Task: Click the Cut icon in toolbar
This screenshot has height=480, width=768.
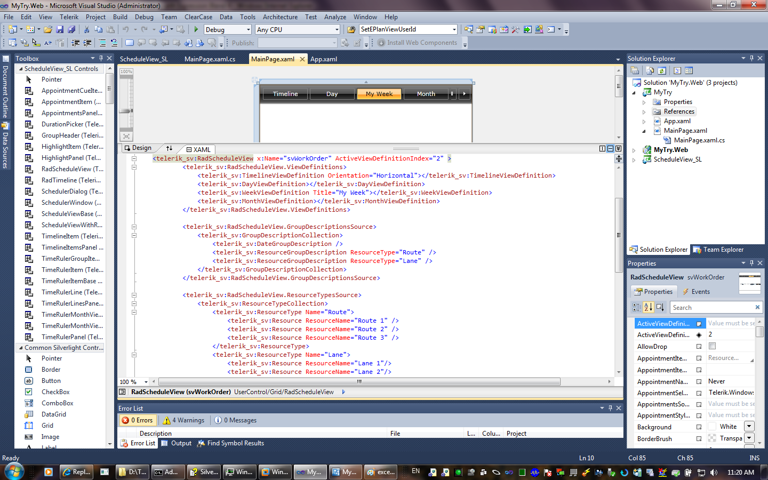Action: coord(87,30)
